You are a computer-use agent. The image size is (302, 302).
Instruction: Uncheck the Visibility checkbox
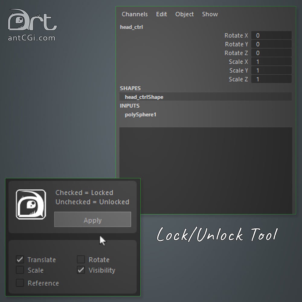[81, 270]
